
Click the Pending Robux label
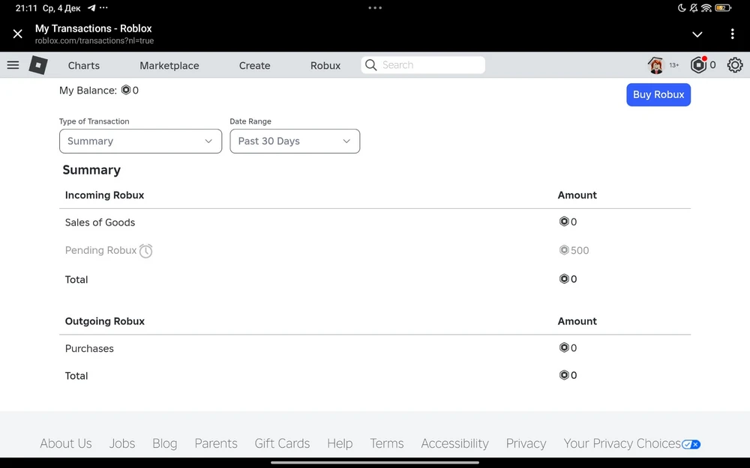(x=101, y=250)
